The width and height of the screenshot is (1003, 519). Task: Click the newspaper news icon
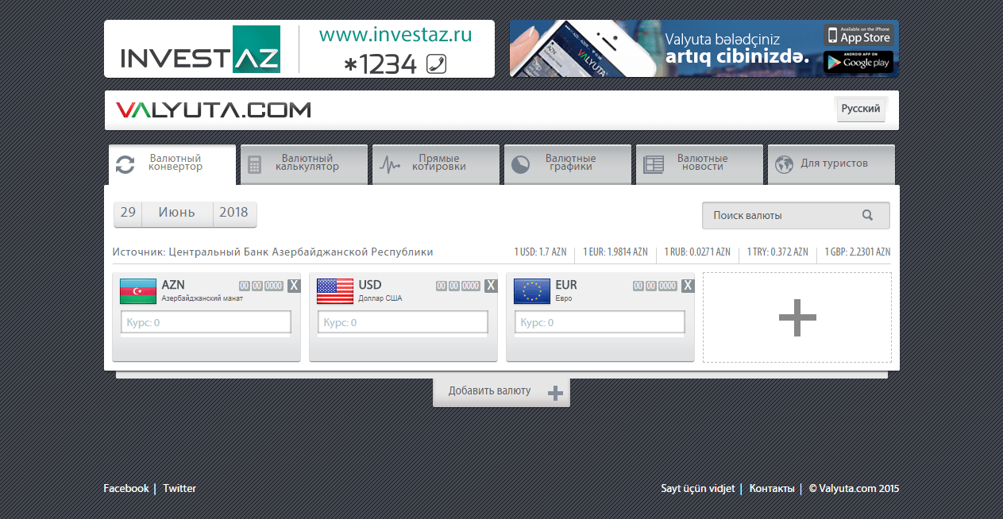pyautogui.click(x=653, y=164)
